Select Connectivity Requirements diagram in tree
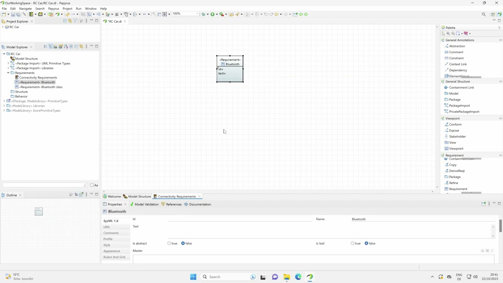Image resolution: width=503 pixels, height=283 pixels. [x=36, y=77]
